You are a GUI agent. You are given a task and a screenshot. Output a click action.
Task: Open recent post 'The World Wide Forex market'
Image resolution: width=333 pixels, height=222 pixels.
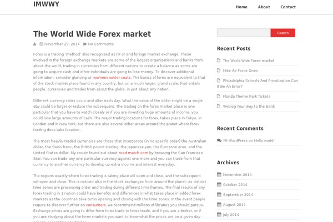(x=249, y=60)
